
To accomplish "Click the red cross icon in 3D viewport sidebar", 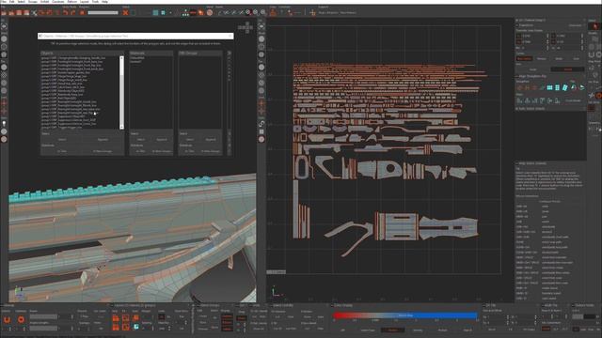I will pyautogui.click(x=4, y=103).
